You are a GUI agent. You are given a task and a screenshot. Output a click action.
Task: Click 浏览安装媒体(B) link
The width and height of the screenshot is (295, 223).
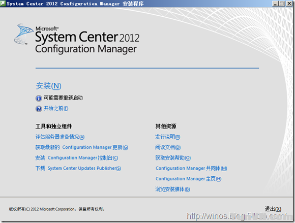point(172,189)
